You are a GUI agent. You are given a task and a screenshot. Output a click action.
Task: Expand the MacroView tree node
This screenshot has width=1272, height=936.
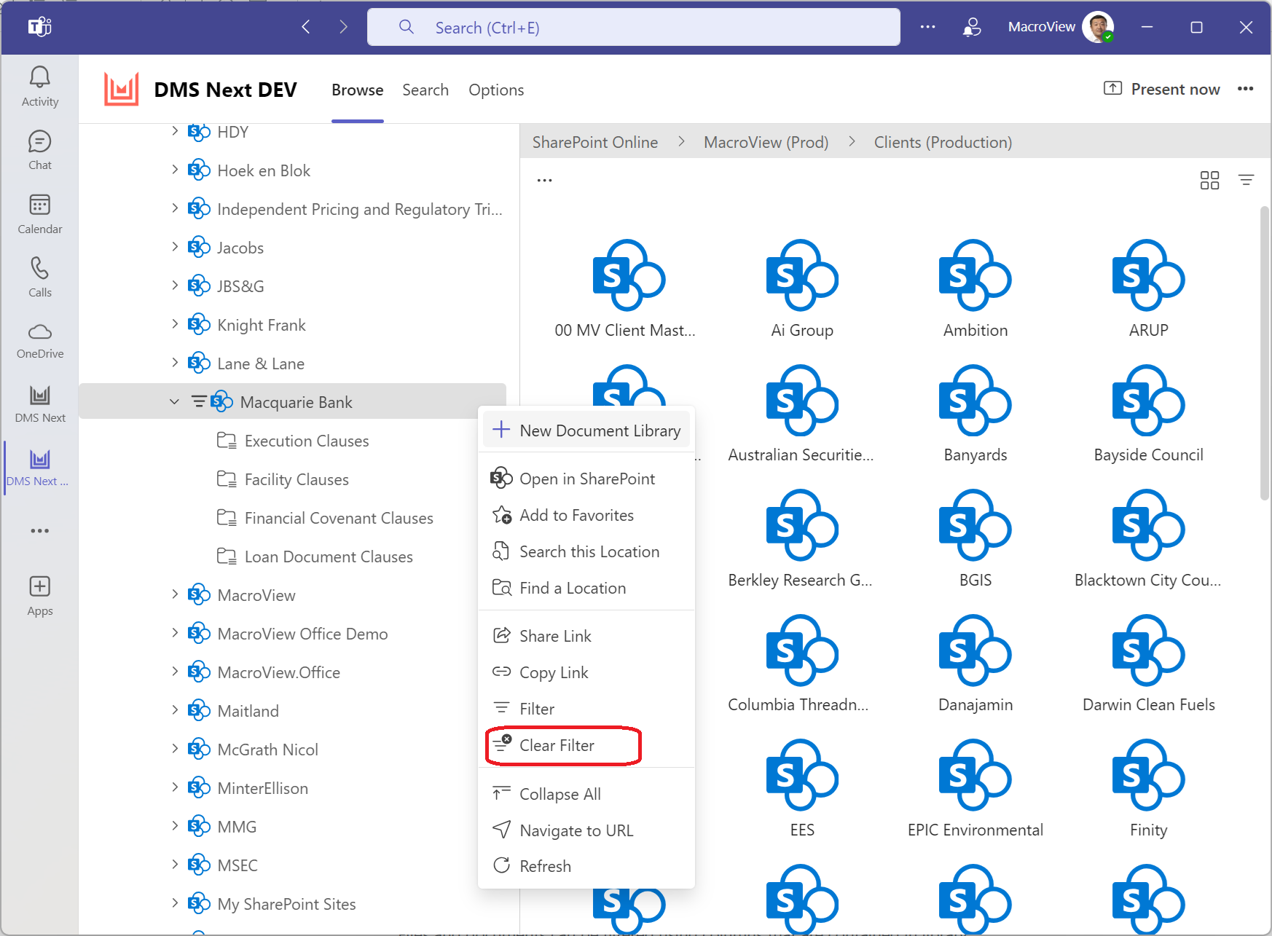pos(175,594)
